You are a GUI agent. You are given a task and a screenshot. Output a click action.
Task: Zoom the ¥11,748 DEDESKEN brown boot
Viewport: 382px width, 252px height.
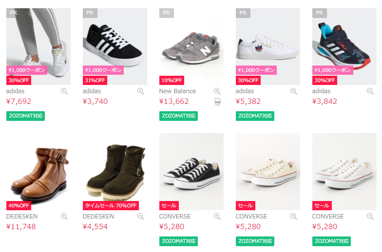pyautogui.click(x=64, y=217)
